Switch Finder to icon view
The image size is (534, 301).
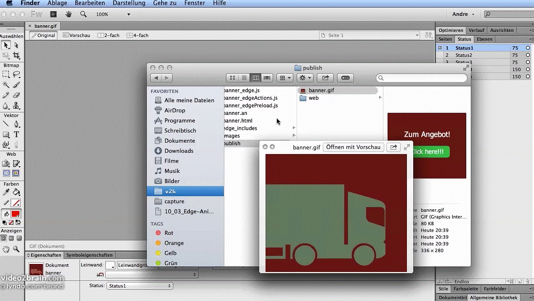(232, 78)
